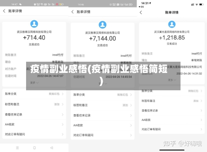This screenshot has width=207, height=152.
Task: Open 对此订单有疑问 in the +1,218.85 screen
Action: 172,129
